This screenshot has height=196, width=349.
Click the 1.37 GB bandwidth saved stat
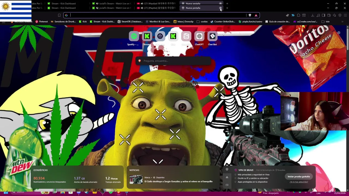tap(79, 178)
